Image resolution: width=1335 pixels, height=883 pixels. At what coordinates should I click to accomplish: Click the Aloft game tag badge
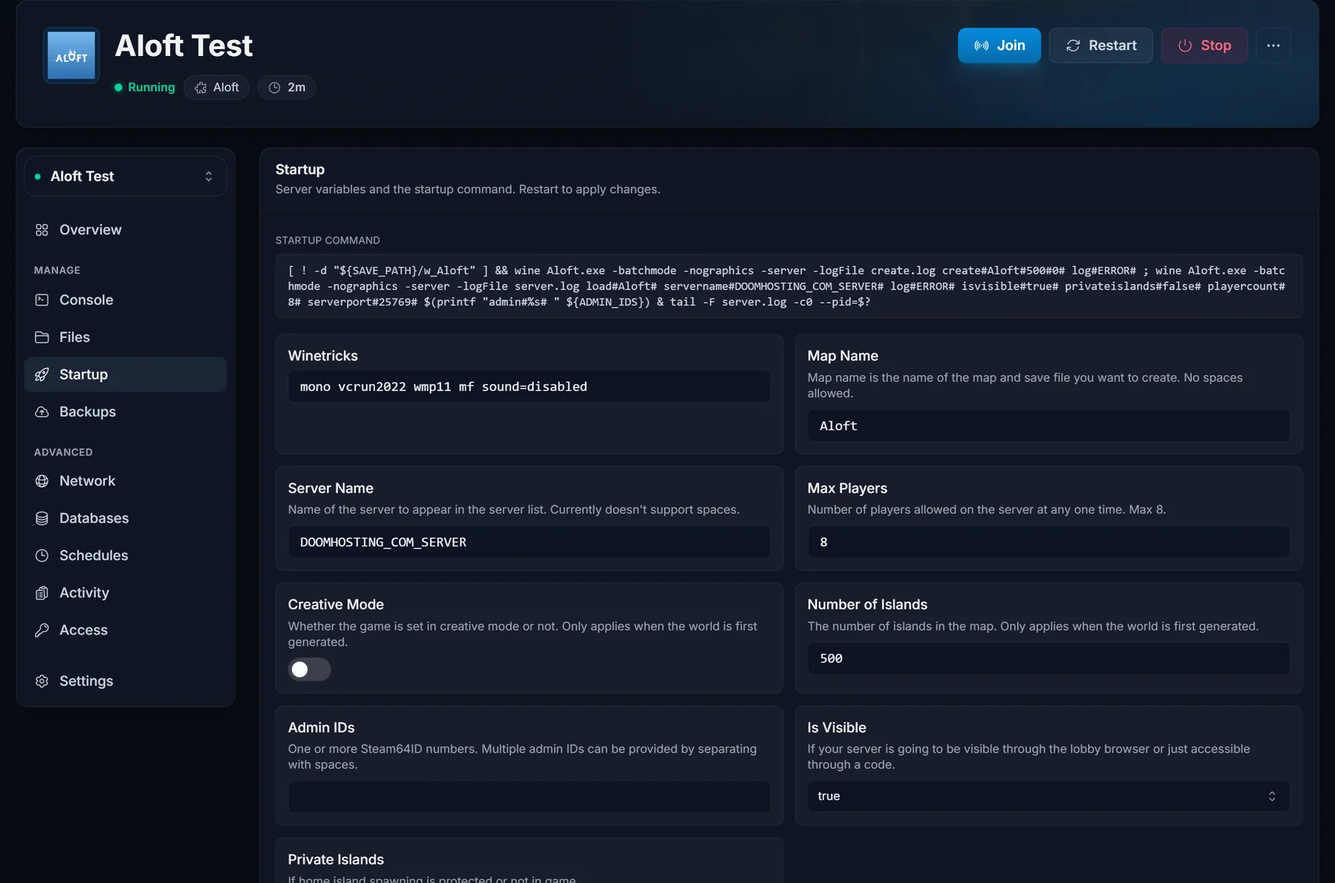217,88
